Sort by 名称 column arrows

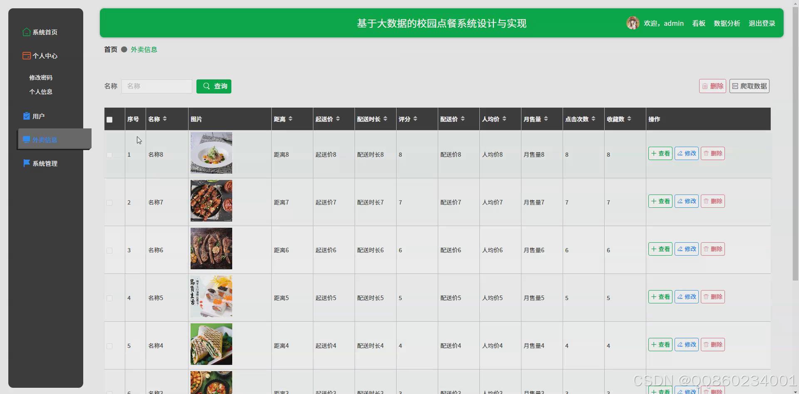click(x=165, y=119)
